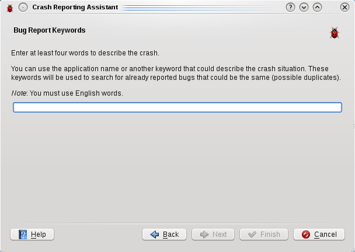
Task: Open the title bar question-mark help button
Action: [x=290, y=8]
